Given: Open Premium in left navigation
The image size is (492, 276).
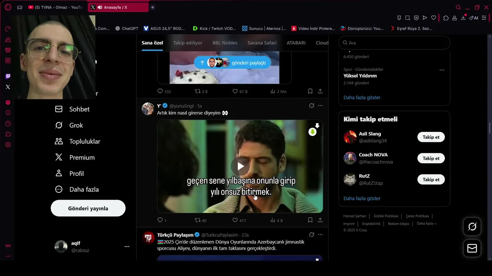Looking at the screenshot, I should pyautogui.click(x=75, y=158).
